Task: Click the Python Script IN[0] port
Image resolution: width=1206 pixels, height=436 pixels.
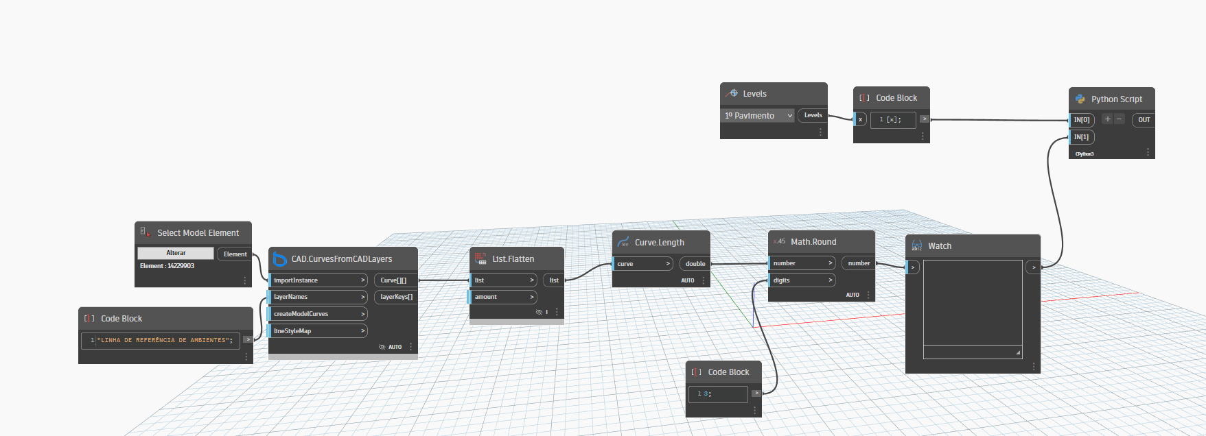Action: (1082, 120)
